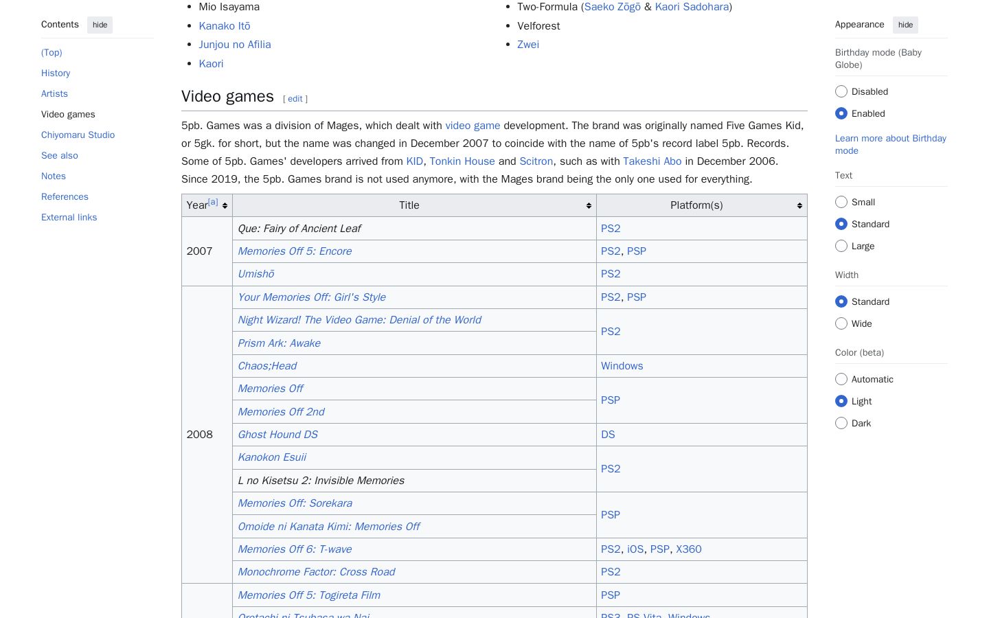Go to History section in contents
This screenshot has width=989, height=618.
[56, 73]
